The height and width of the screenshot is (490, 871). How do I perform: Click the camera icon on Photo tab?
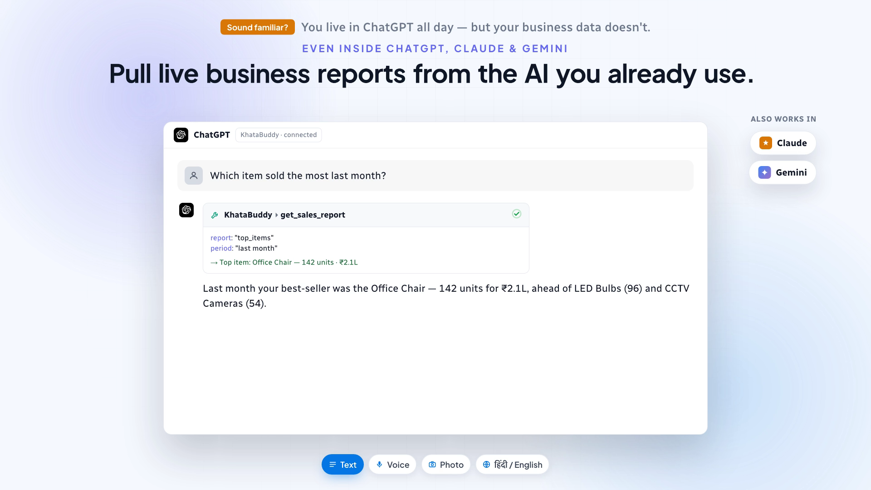point(432,465)
